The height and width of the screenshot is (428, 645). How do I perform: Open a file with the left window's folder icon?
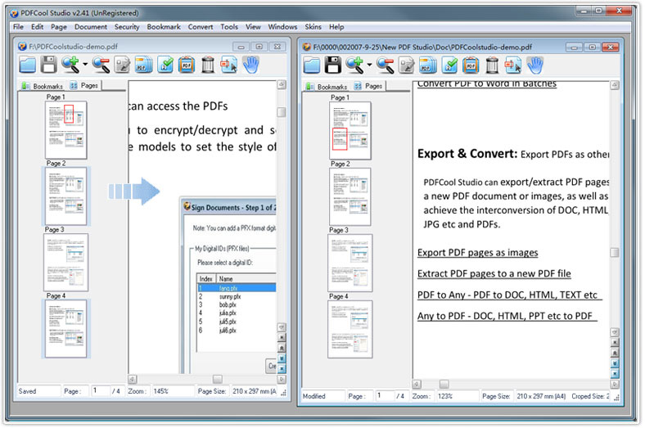[28, 65]
